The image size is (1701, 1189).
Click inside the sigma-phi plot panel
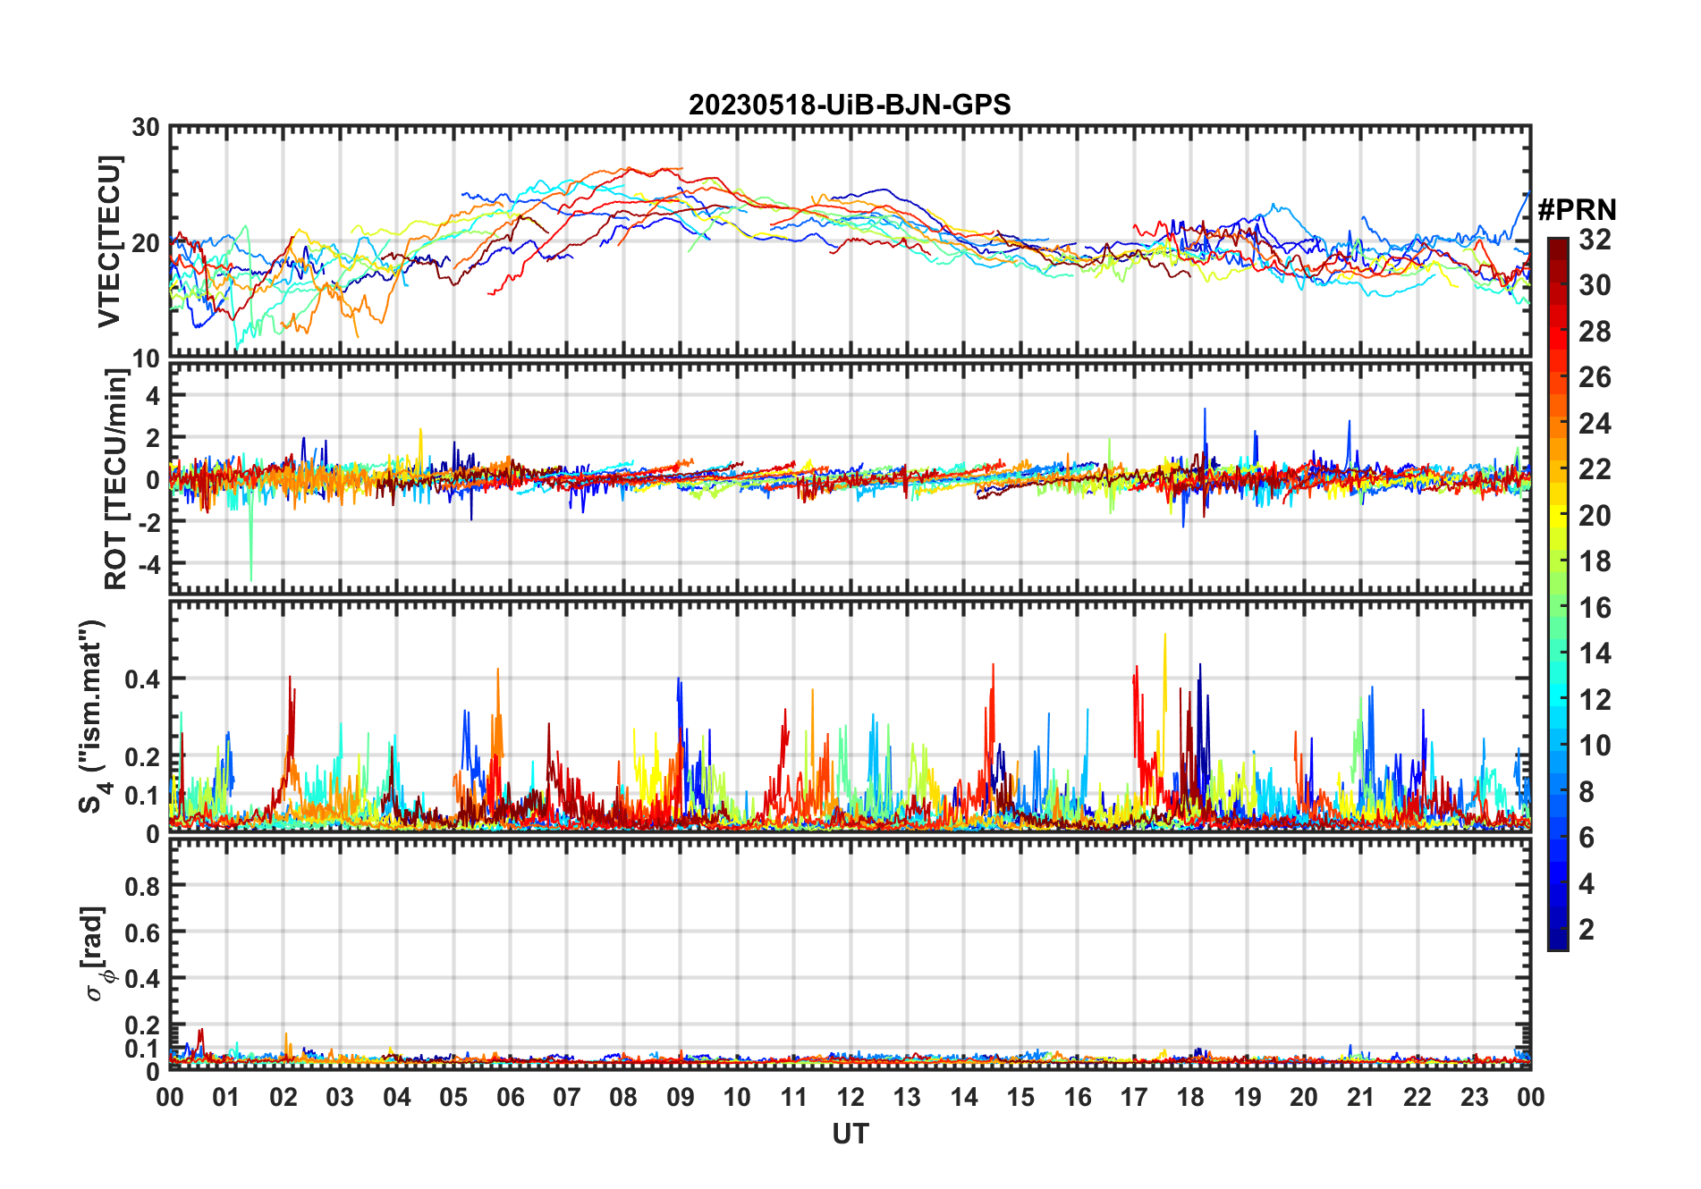tap(850, 953)
